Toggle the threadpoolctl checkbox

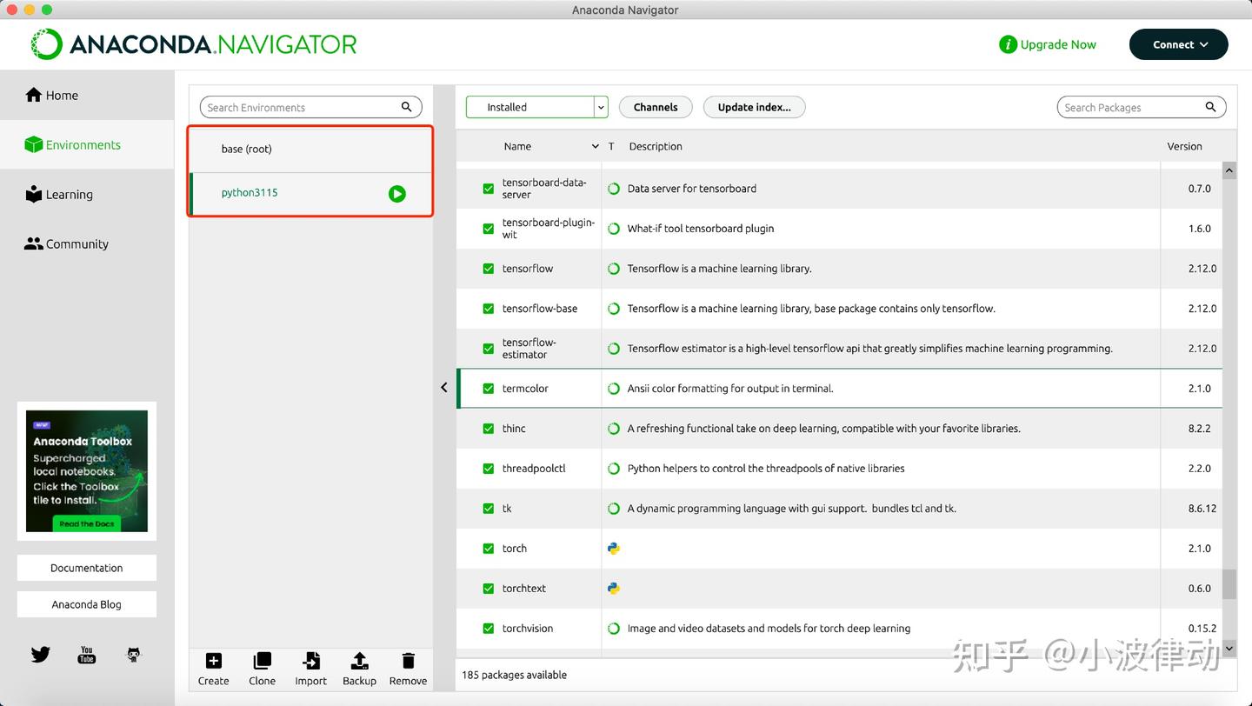point(489,469)
